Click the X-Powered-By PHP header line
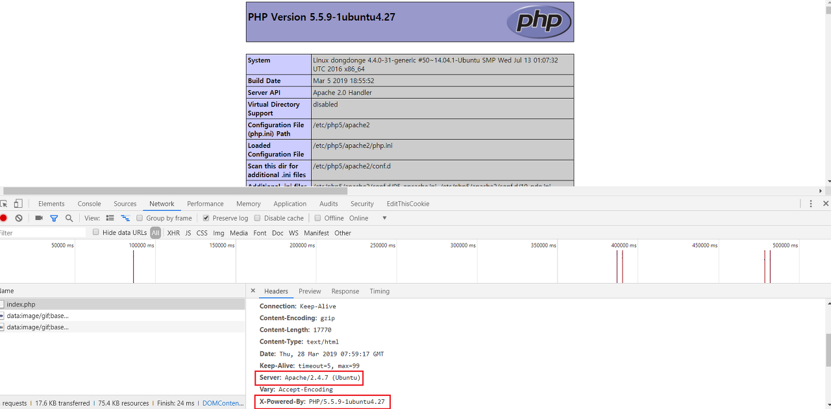 pos(322,402)
